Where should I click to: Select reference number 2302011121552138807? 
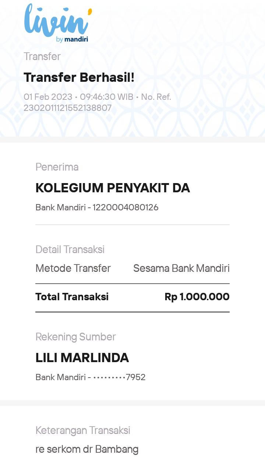[67, 108]
